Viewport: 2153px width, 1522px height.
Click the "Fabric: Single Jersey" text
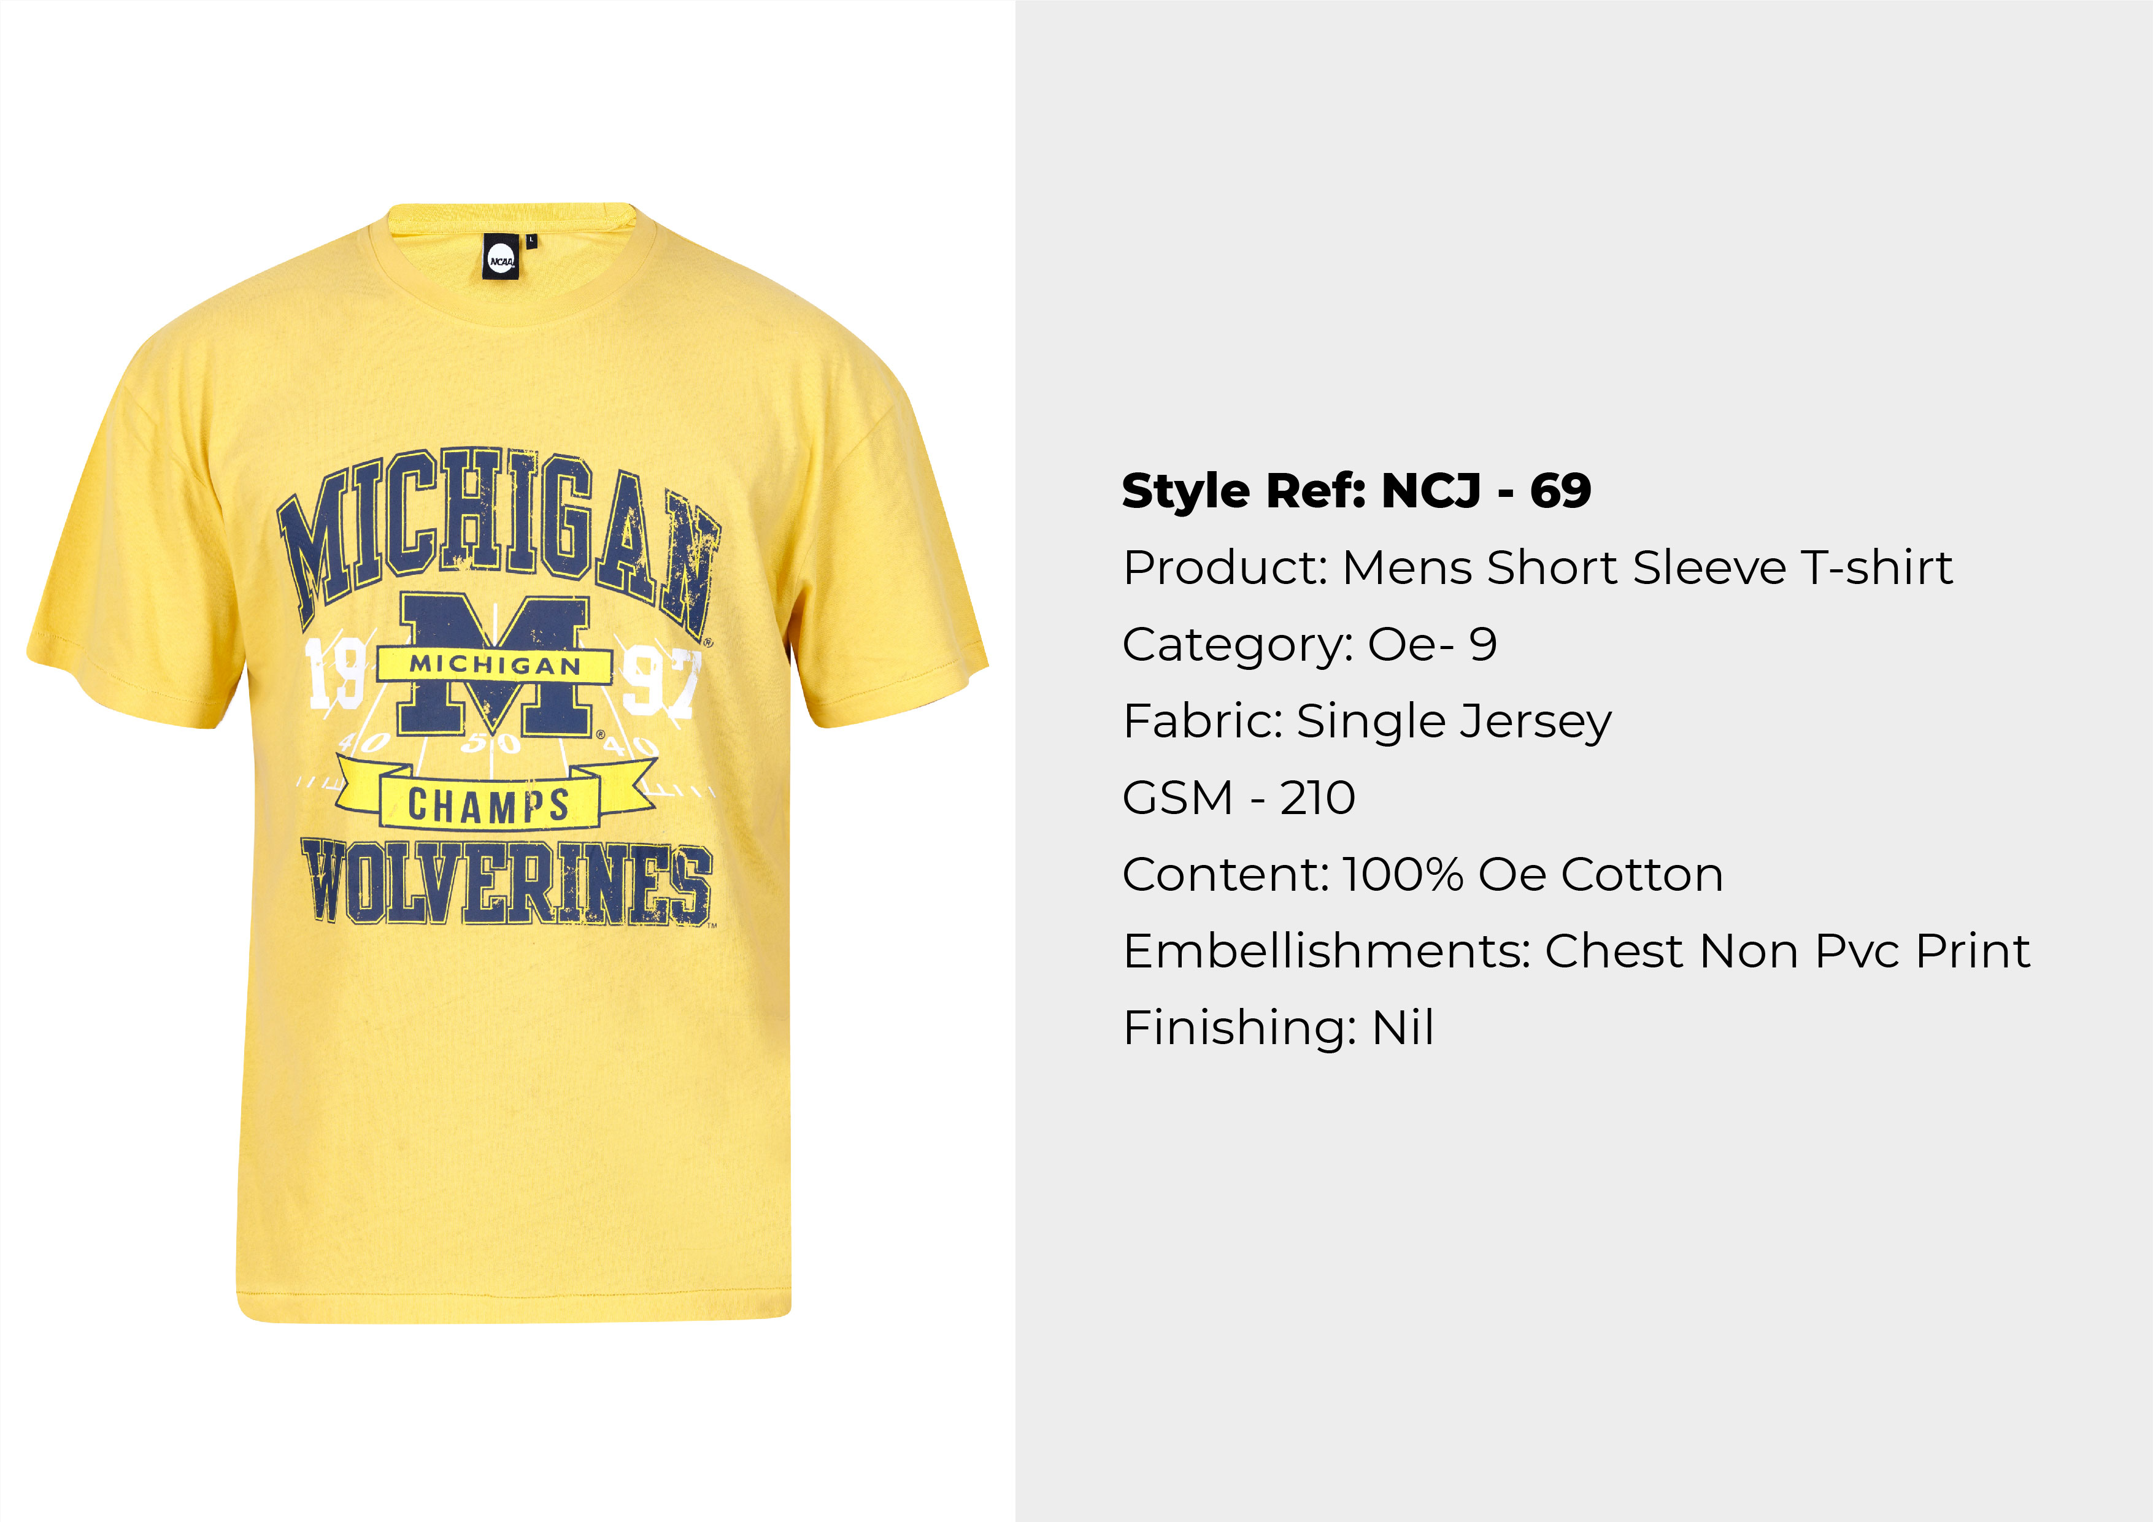click(1366, 721)
